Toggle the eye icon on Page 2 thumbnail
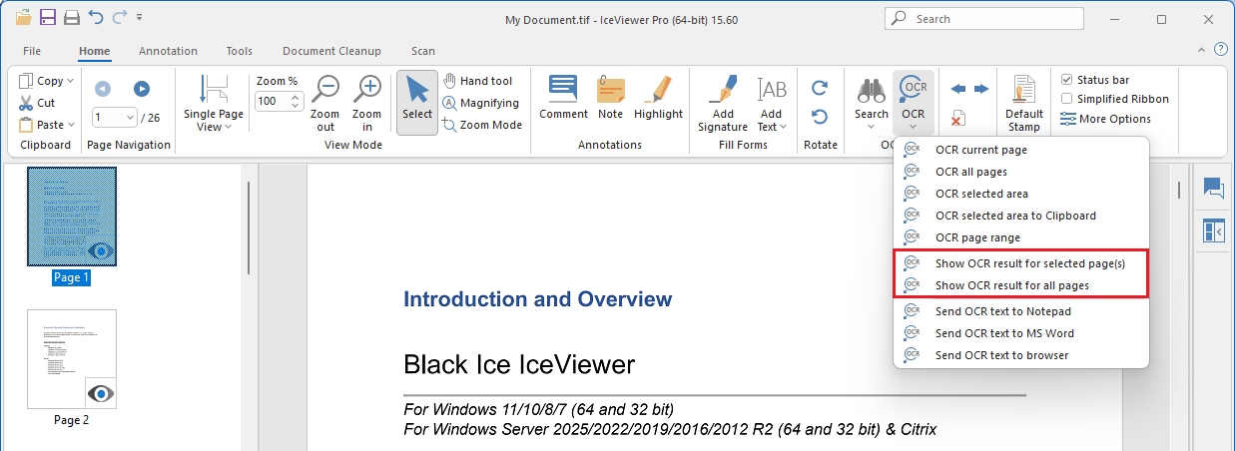This screenshot has height=451, width=1235. 101,393
